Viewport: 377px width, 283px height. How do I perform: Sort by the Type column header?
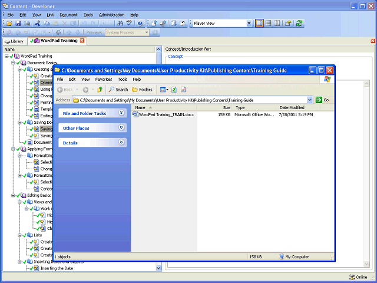click(254, 107)
